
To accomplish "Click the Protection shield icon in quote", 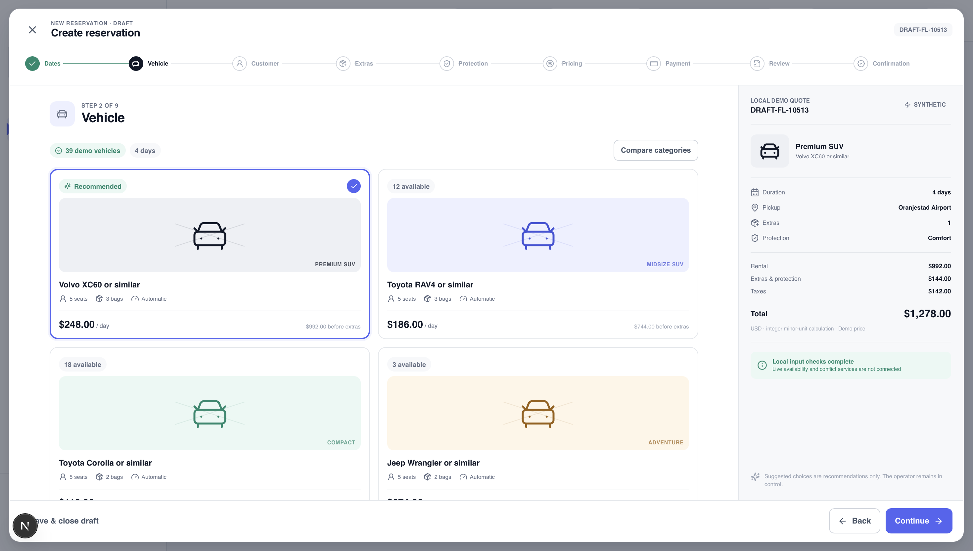I will pos(755,238).
